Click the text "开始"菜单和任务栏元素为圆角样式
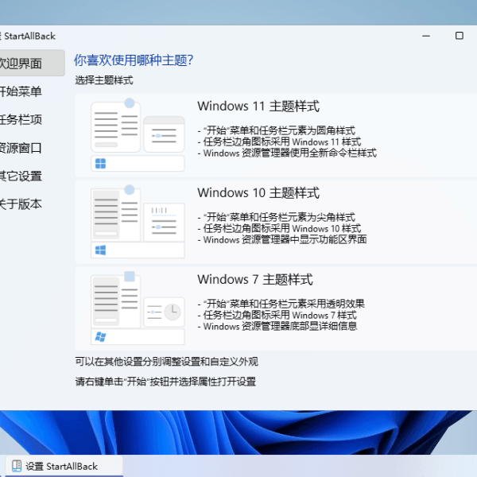Viewport: 477px width, 477px height. click(x=279, y=131)
